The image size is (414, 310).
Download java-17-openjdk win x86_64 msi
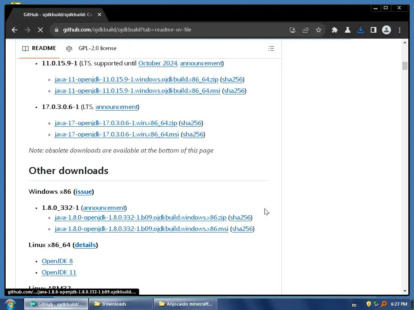pyautogui.click(x=117, y=134)
